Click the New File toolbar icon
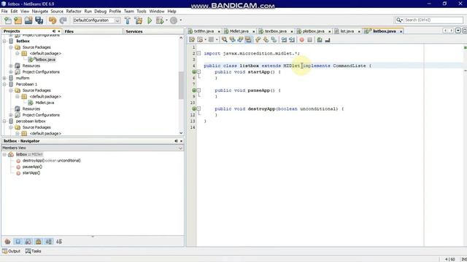 (8, 20)
